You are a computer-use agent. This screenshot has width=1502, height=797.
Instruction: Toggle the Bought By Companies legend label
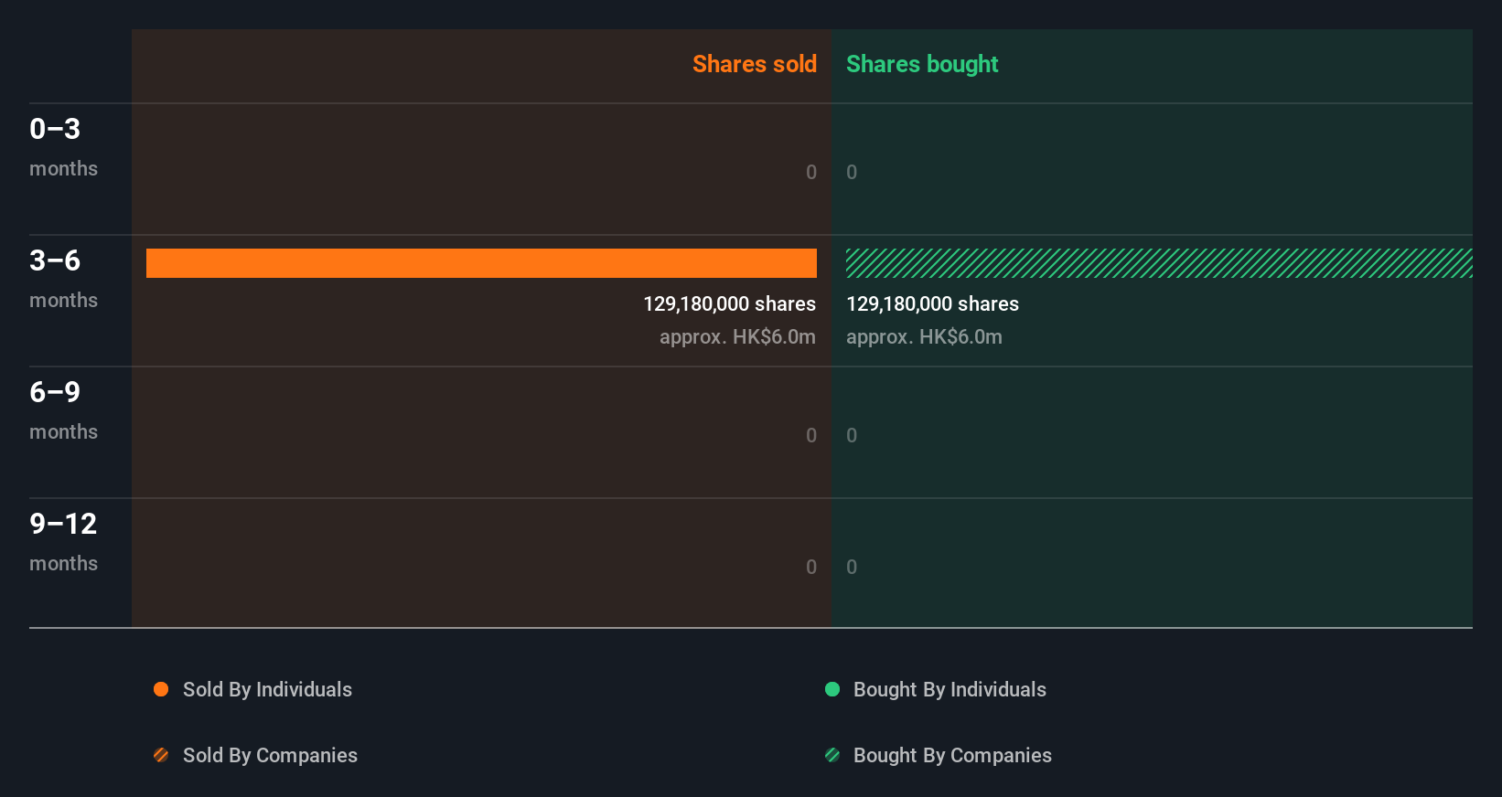tap(952, 755)
